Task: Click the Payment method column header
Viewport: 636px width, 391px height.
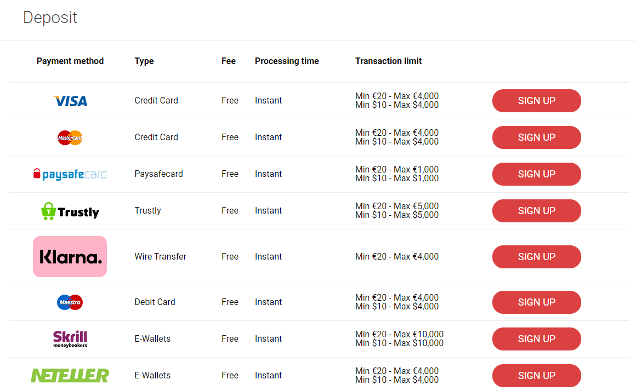Action: point(70,61)
